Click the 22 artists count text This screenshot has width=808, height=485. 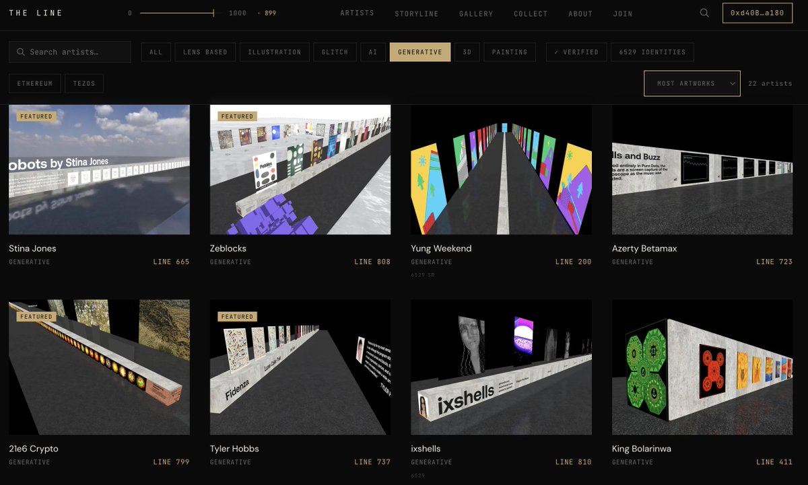click(x=770, y=83)
